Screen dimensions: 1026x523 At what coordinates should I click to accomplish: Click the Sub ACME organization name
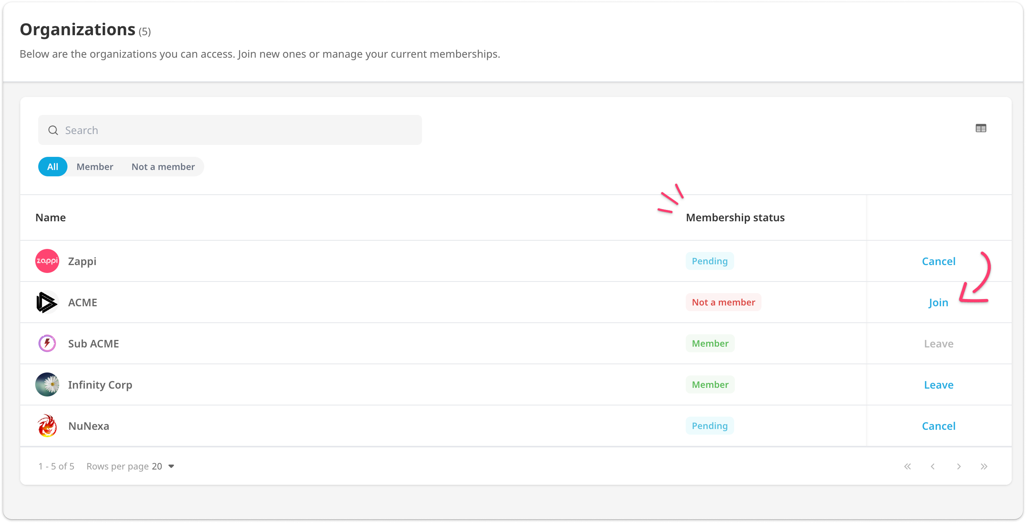[94, 344]
